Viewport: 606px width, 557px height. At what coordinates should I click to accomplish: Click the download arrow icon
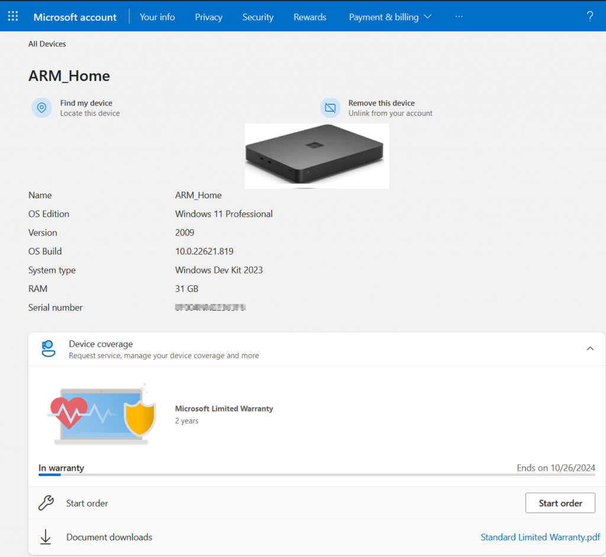click(x=46, y=537)
